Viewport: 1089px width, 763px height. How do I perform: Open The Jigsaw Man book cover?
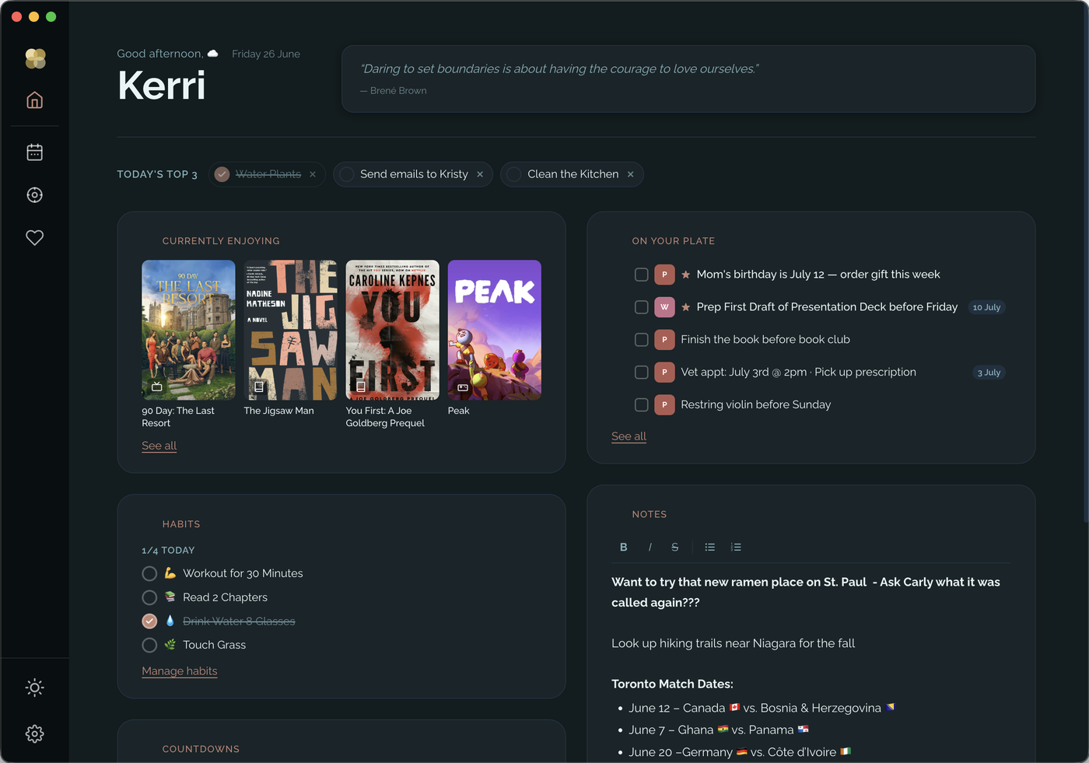290,330
